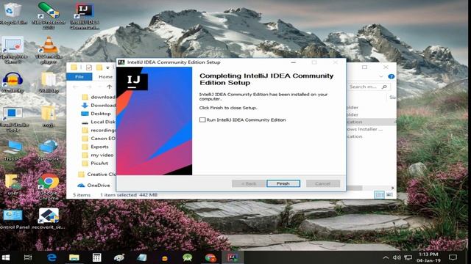This screenshot has height=264, width=471.
Task: Select Downloads with blue arrow in the navigation pane
Action: [99, 106]
